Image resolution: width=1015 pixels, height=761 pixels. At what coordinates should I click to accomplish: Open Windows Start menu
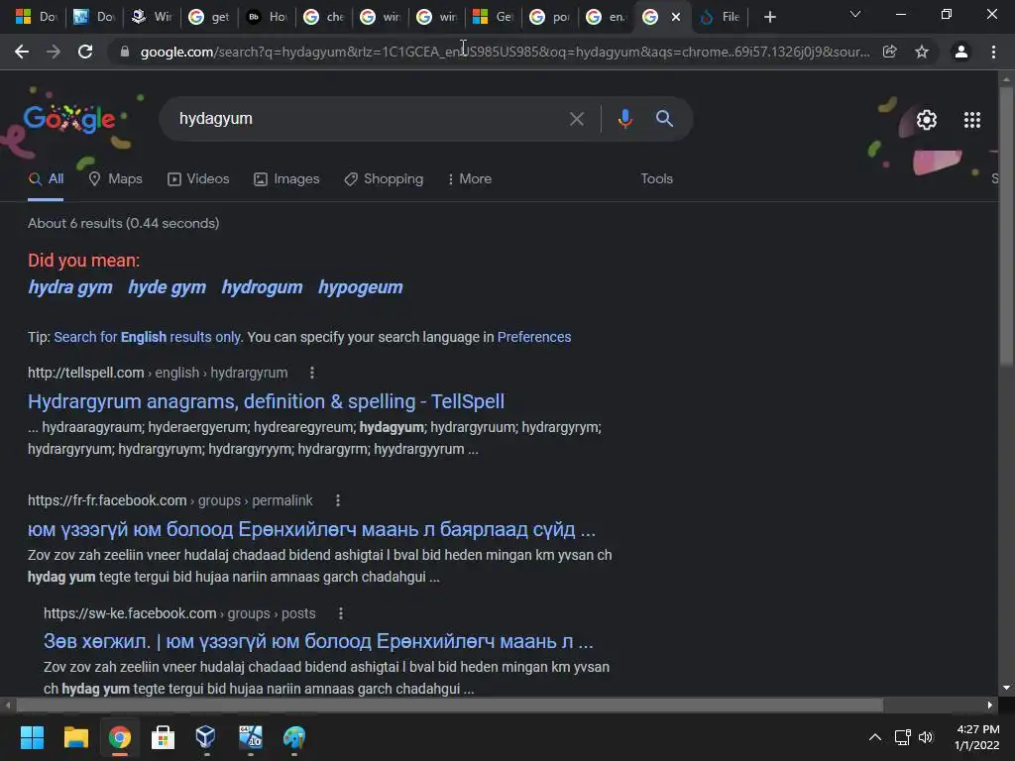coord(32,737)
